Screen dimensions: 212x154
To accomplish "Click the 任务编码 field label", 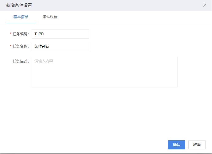I will pos(21,34).
